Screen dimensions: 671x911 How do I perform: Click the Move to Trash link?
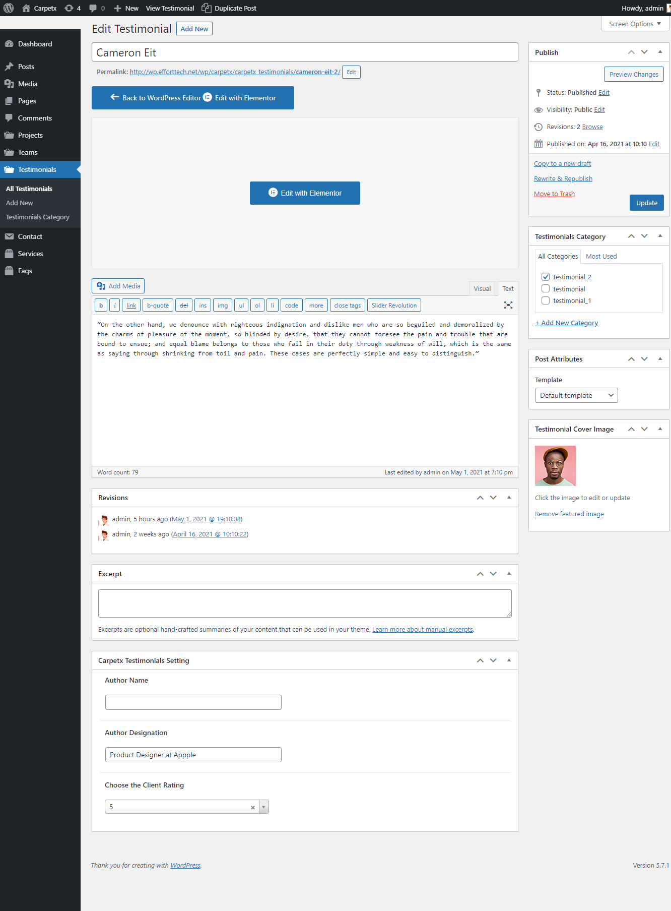(x=554, y=194)
